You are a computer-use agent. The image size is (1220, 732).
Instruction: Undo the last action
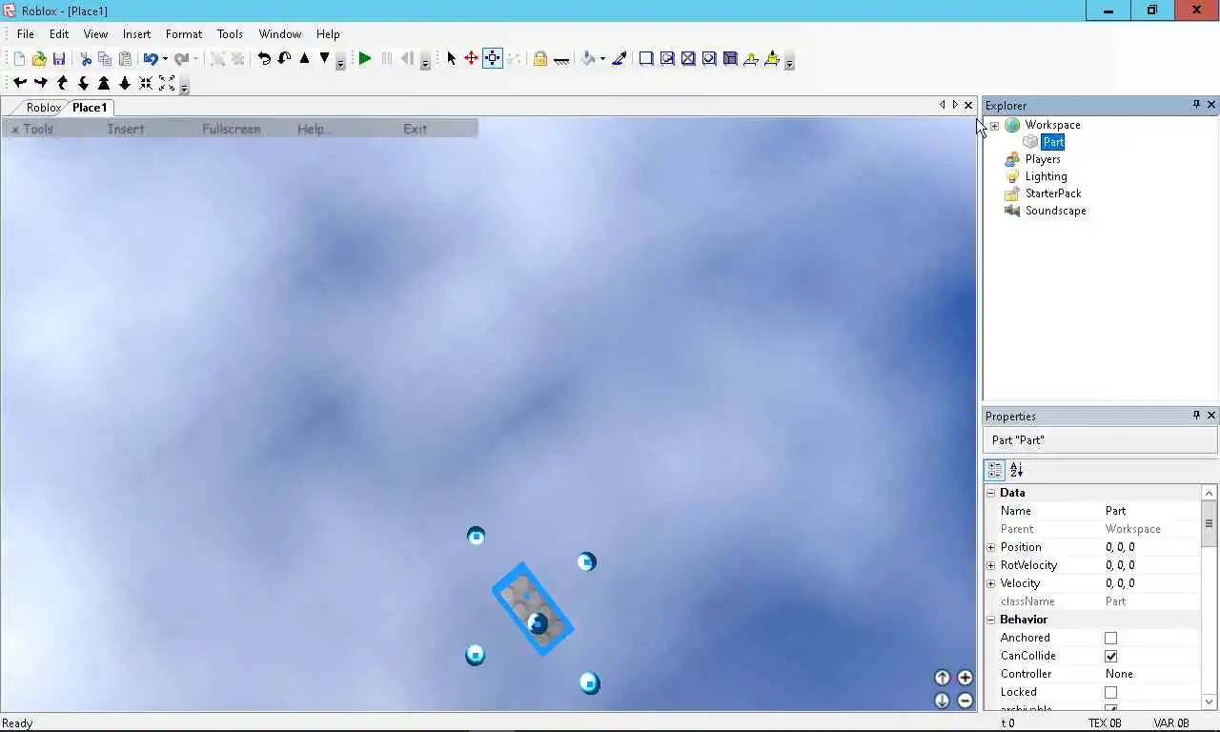tap(151, 59)
